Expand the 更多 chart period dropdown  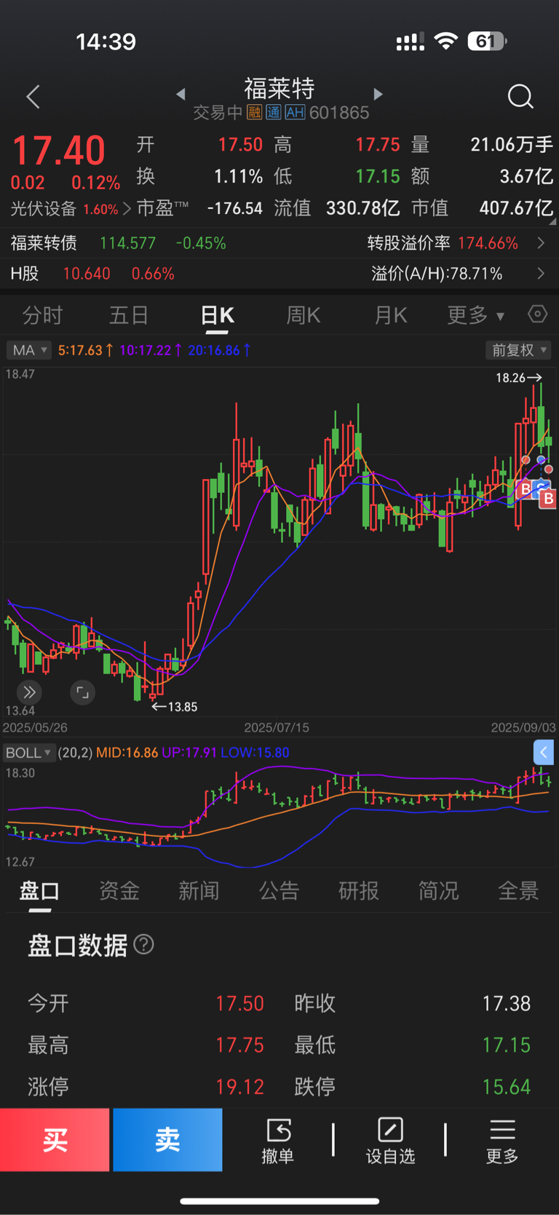pos(475,315)
